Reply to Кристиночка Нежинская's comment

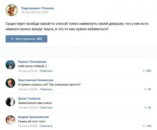pyautogui.click(x=46, y=89)
